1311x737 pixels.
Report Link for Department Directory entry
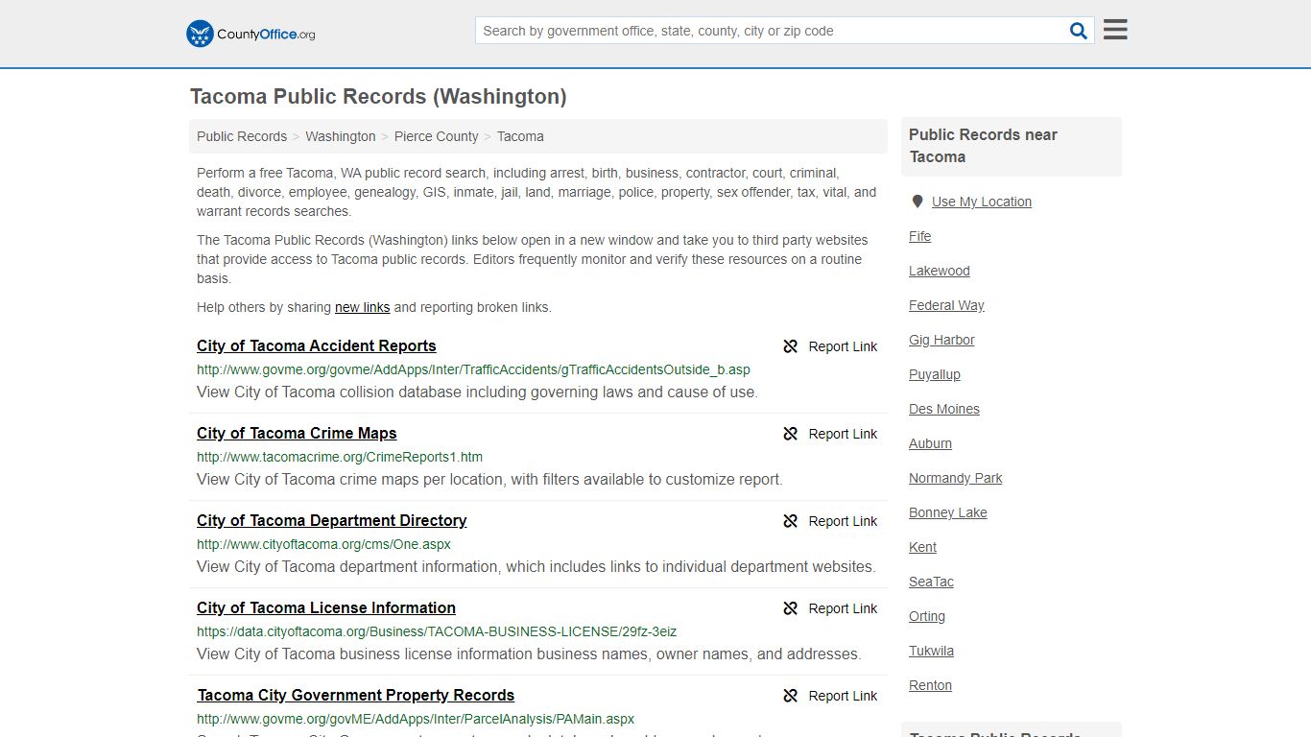pos(843,521)
